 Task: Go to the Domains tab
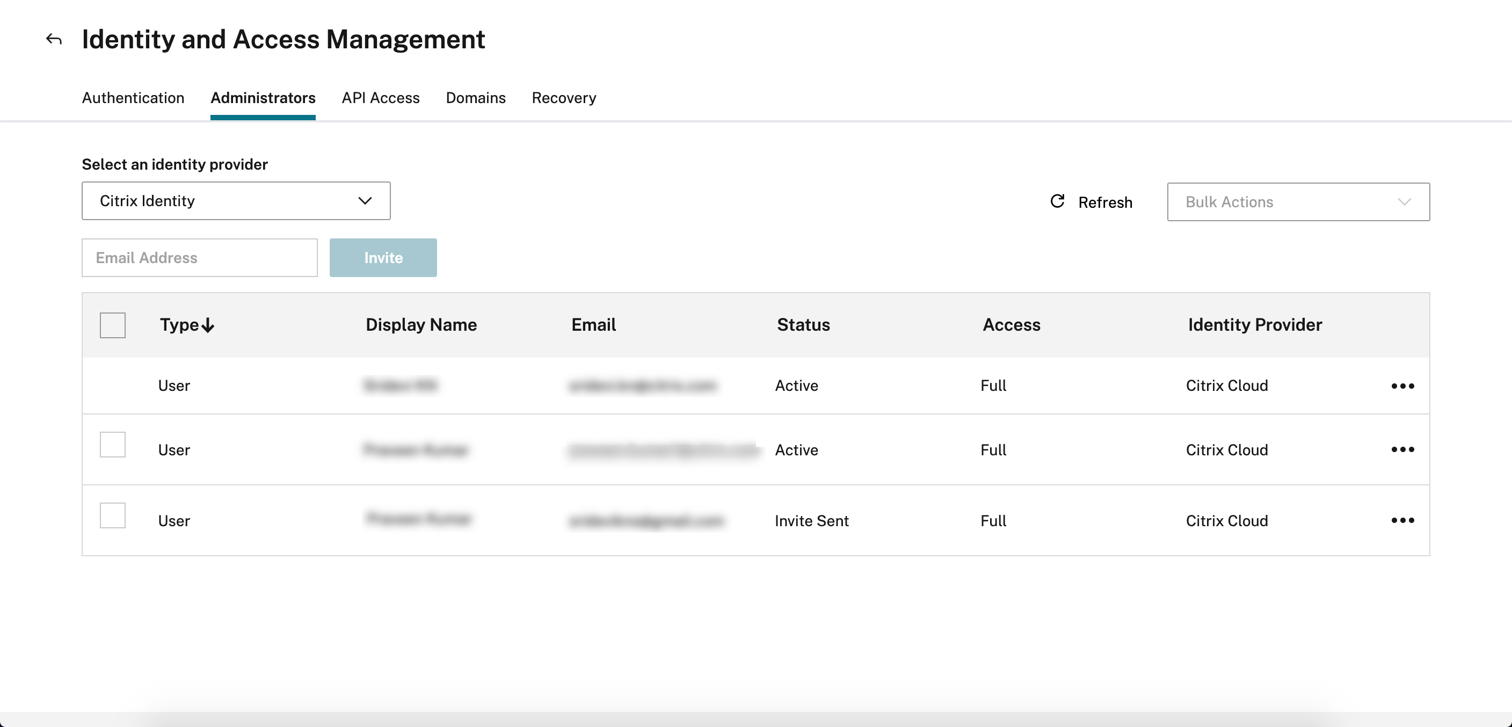(476, 98)
